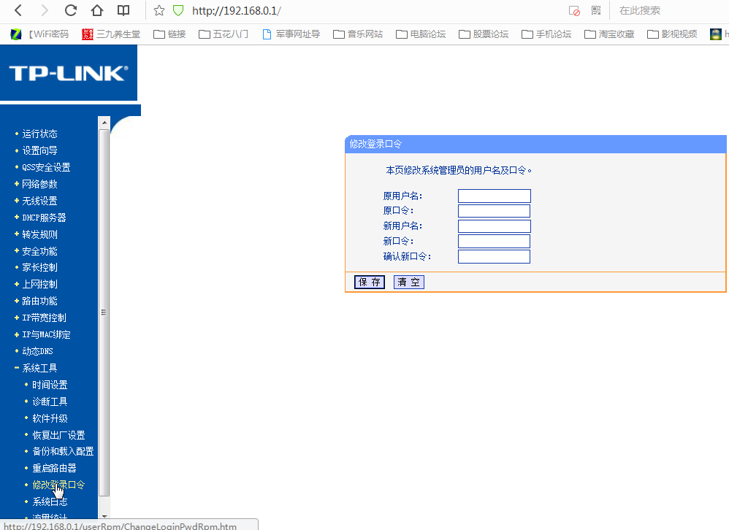
Task: Expand the 上网控制 menu
Action: coord(39,284)
